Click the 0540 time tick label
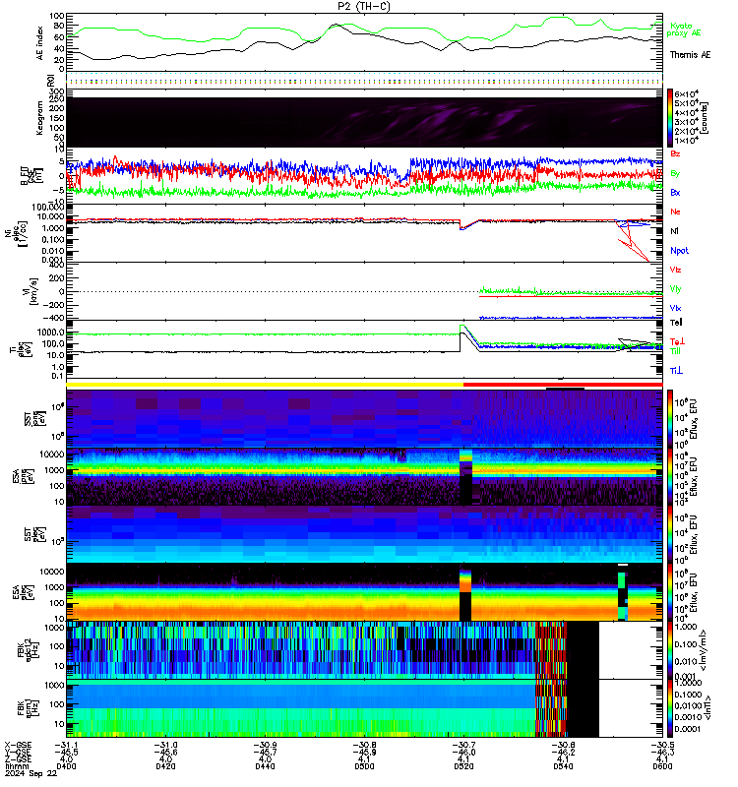 [563, 766]
